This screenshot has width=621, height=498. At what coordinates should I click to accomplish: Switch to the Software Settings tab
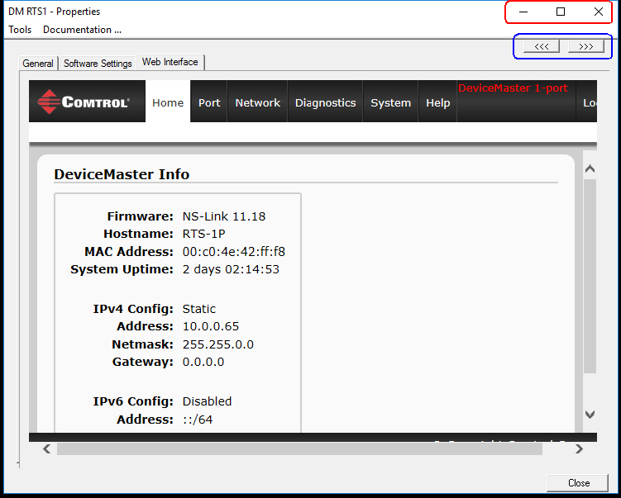pos(98,64)
